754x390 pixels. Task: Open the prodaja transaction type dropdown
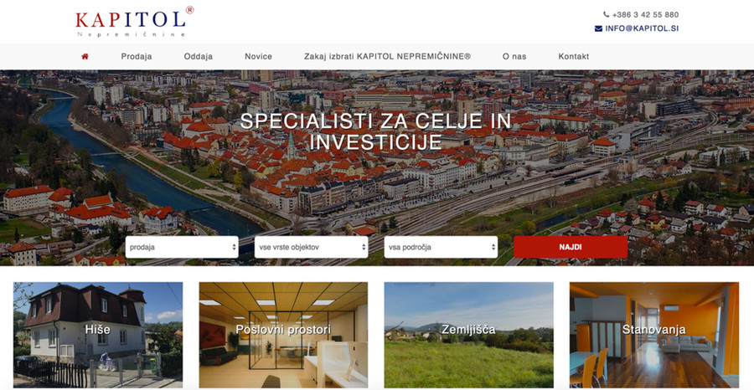[x=182, y=247]
